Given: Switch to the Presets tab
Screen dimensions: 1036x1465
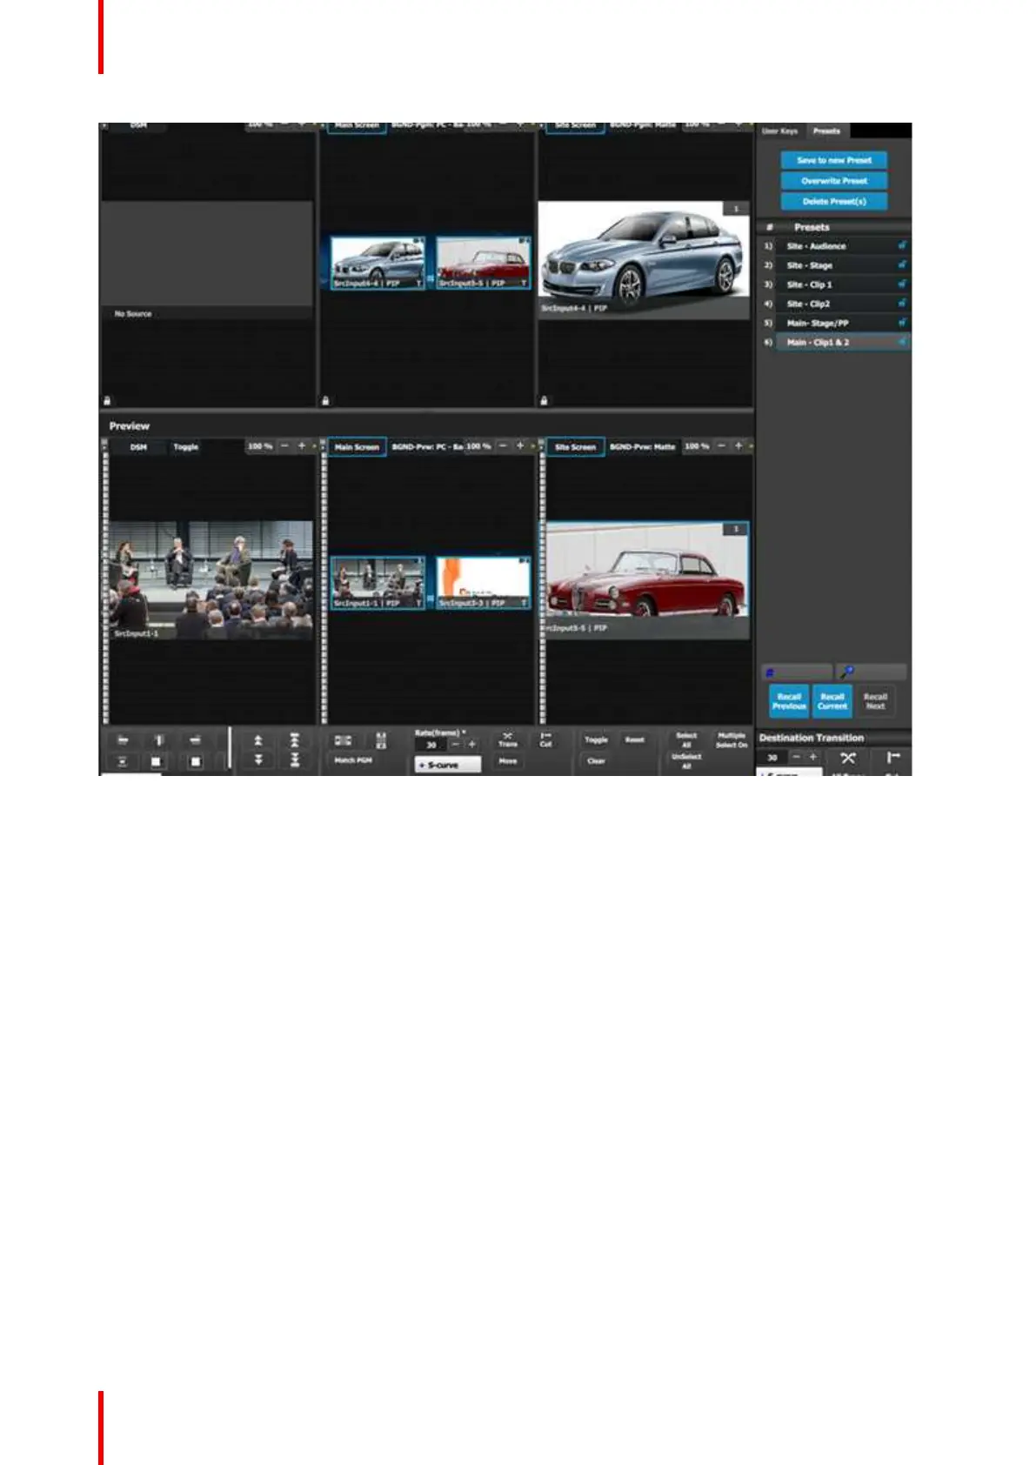Looking at the screenshot, I should (x=826, y=131).
